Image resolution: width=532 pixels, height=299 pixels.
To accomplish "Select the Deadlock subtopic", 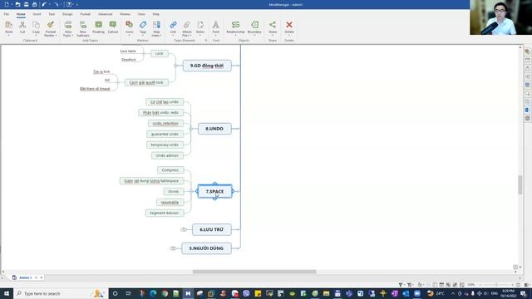I will point(129,60).
